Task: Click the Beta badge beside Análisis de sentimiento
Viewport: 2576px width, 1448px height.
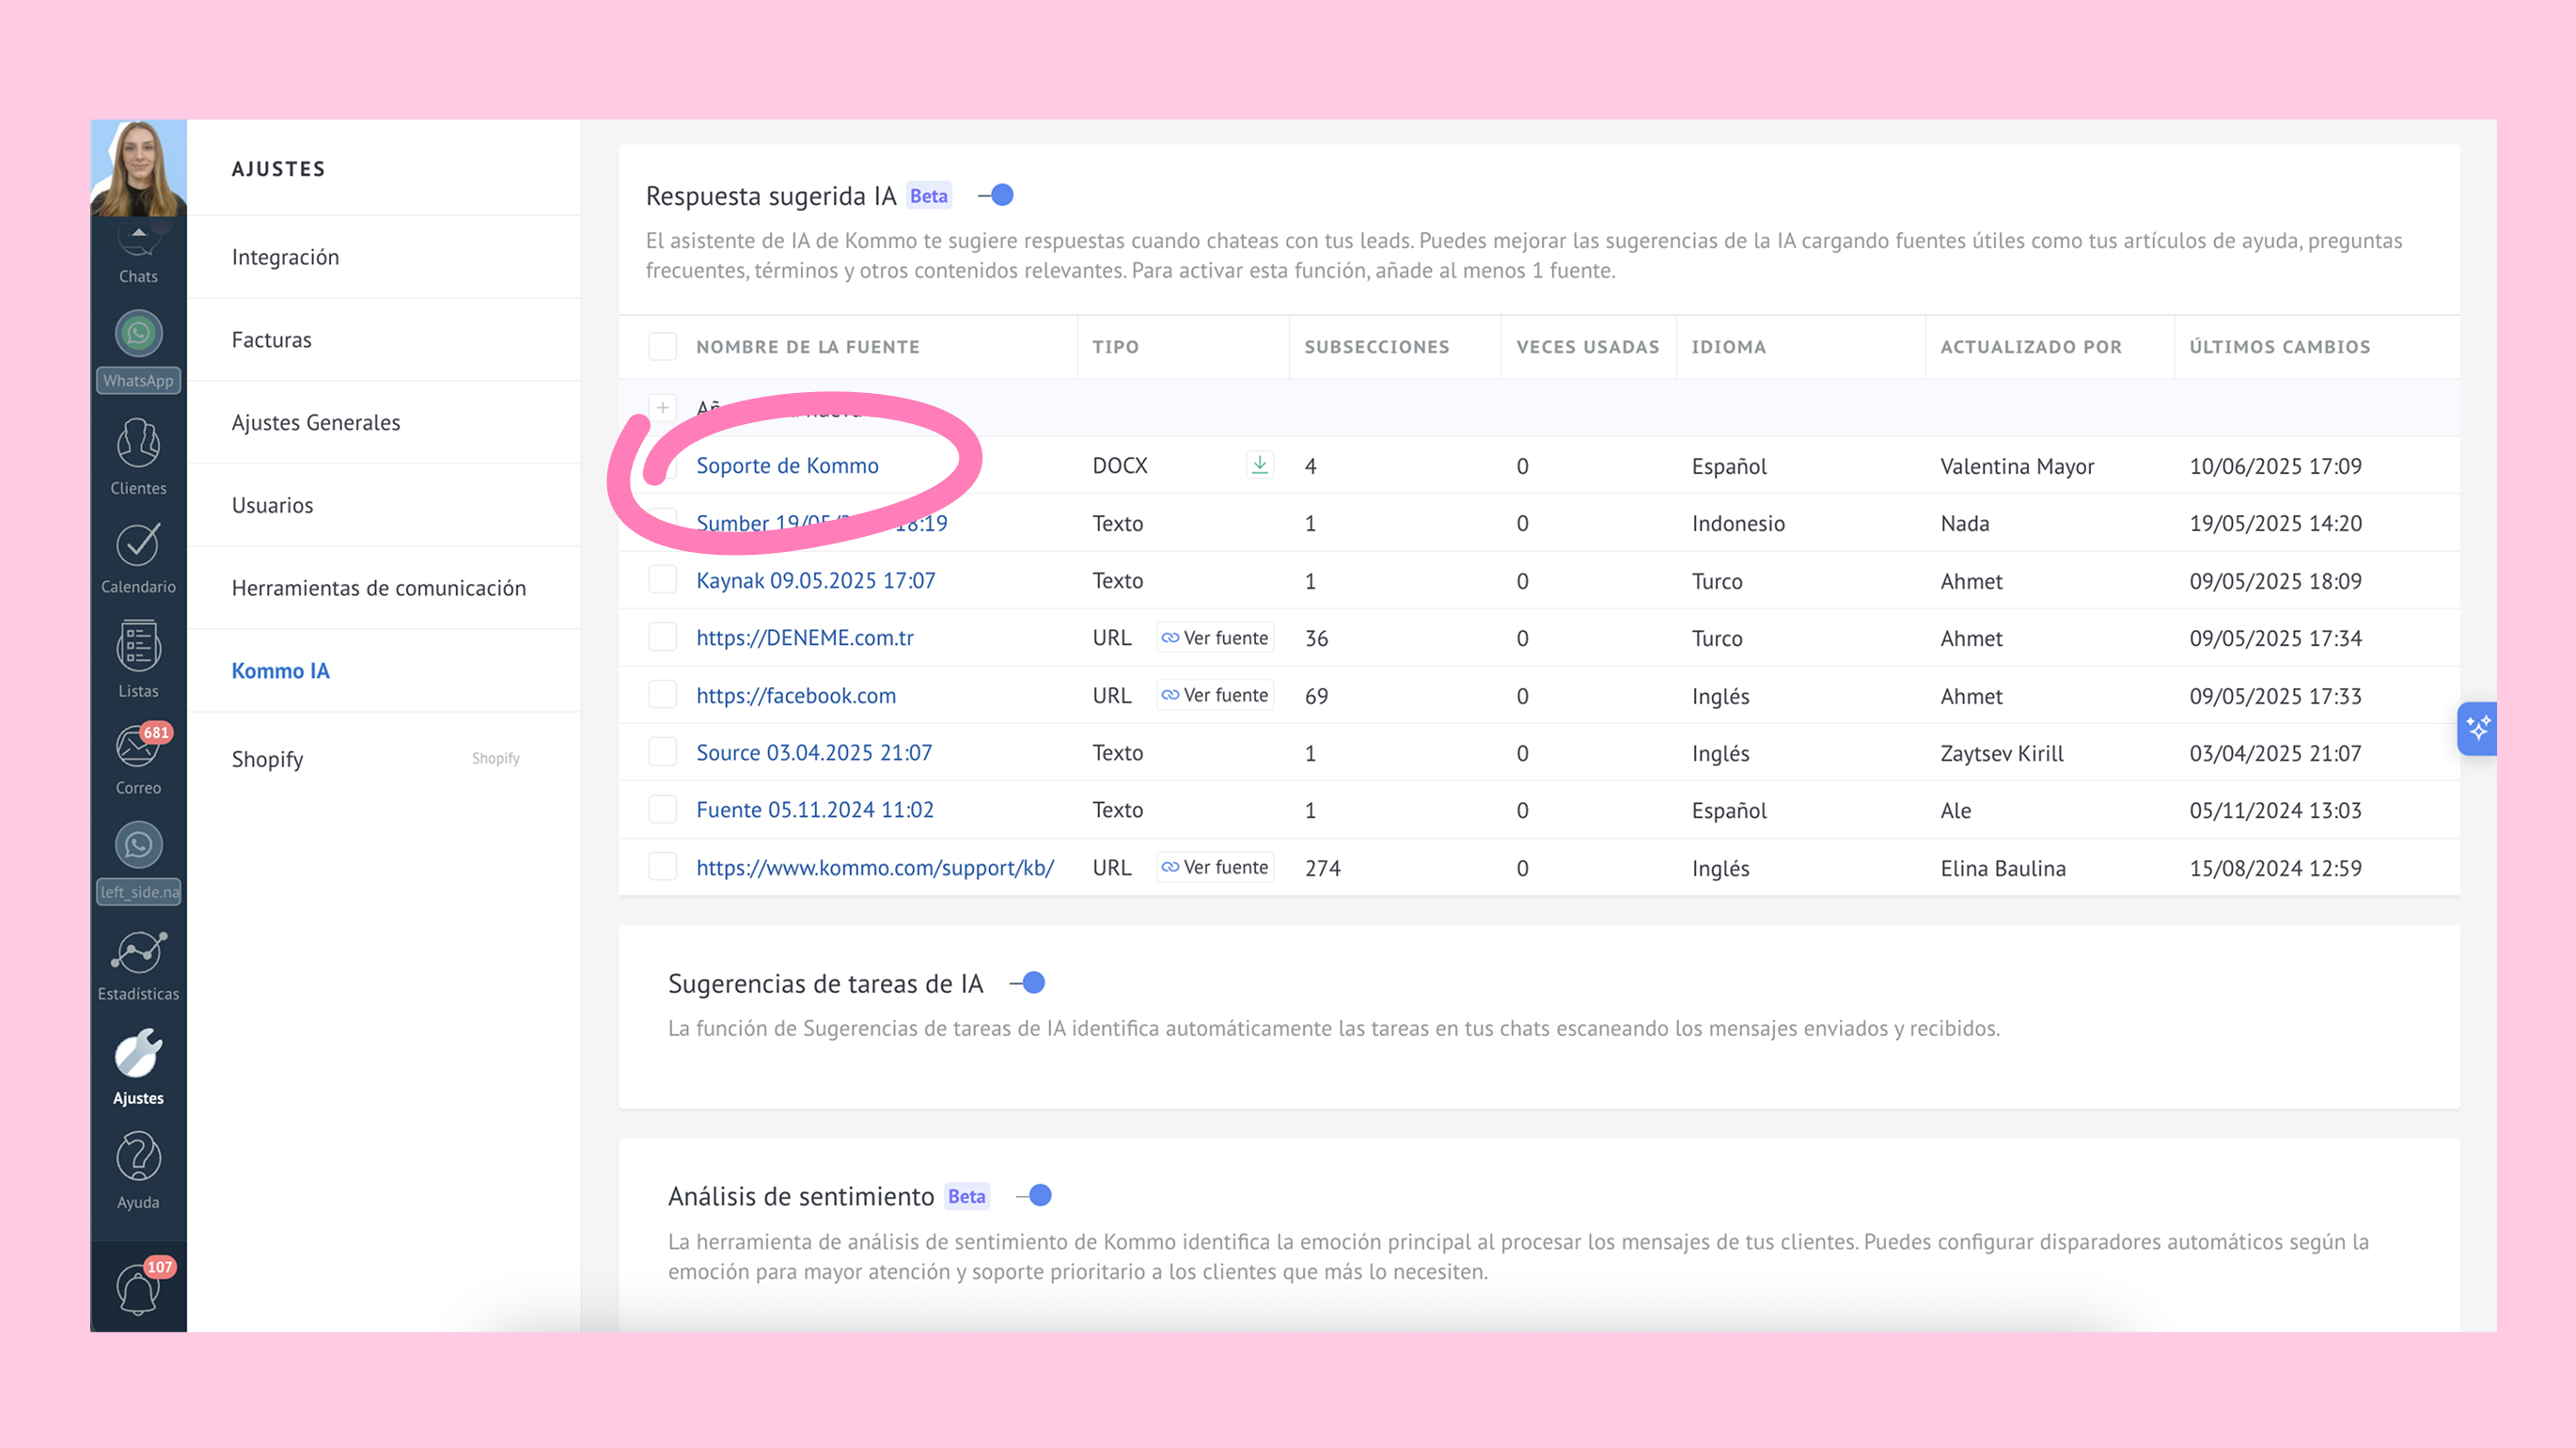Action: click(966, 1196)
